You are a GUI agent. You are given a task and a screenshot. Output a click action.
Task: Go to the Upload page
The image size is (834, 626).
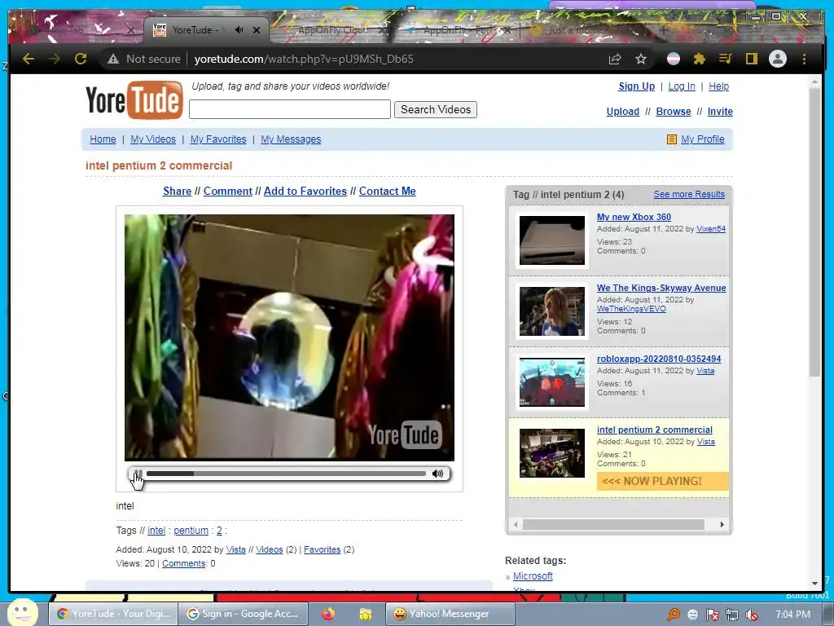(x=623, y=111)
